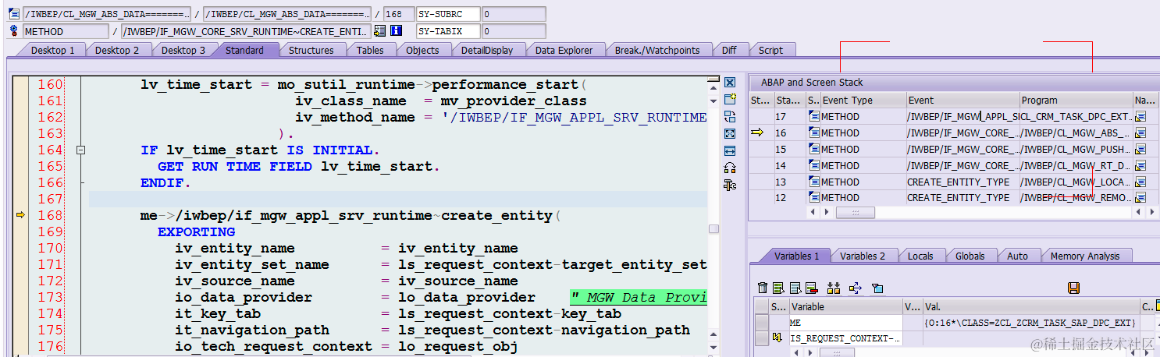
Task: Select the row selector beside ME variable
Action: [762, 322]
